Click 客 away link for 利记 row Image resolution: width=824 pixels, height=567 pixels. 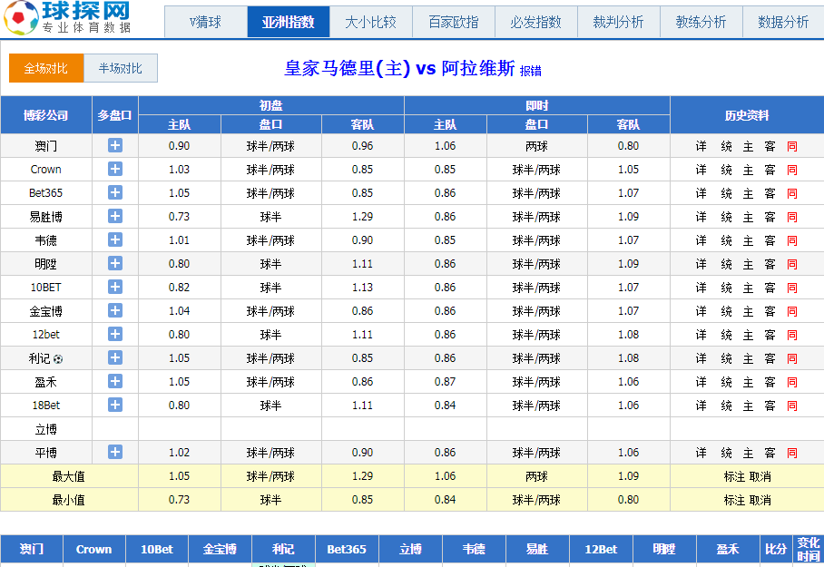pos(770,358)
